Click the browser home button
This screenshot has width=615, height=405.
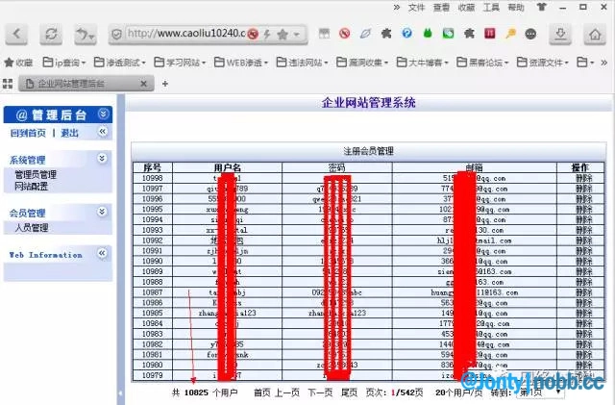point(593,34)
